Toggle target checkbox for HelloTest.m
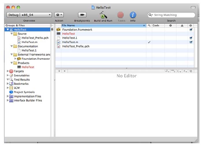205x147 pixels. coord(191,42)
